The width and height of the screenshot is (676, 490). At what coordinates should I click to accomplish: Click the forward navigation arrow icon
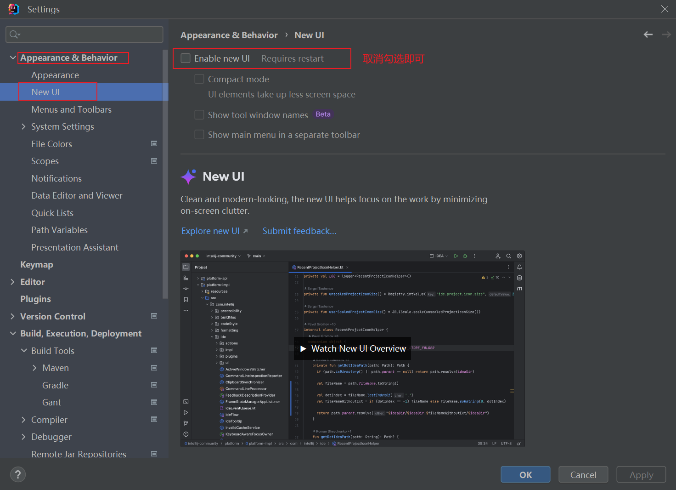(666, 34)
